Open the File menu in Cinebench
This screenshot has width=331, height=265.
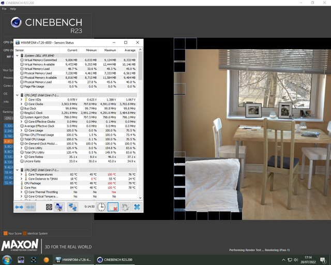coord(4,9)
